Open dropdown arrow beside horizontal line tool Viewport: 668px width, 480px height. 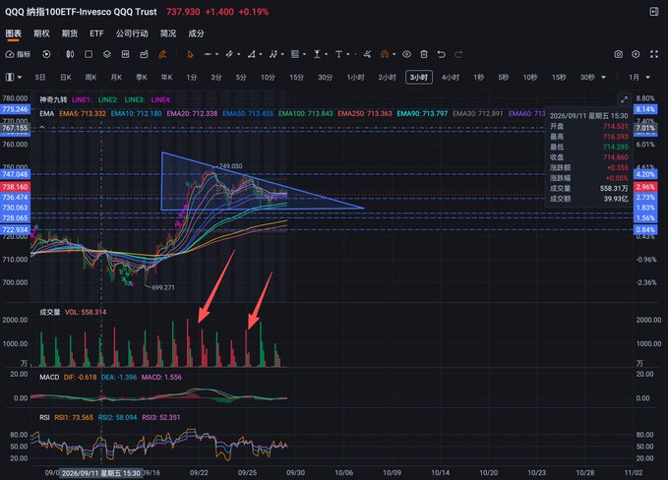tap(216, 54)
